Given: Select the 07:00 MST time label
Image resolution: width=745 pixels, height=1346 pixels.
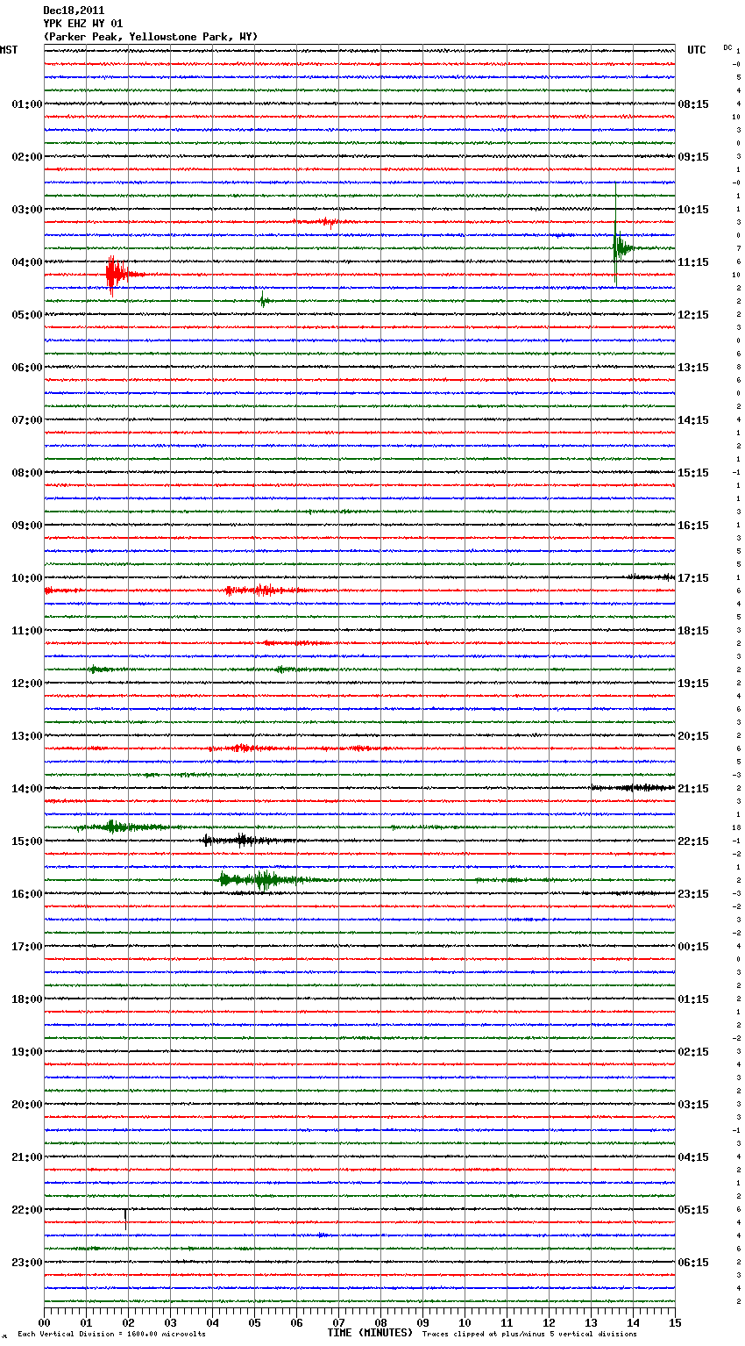Looking at the screenshot, I should click(x=26, y=420).
